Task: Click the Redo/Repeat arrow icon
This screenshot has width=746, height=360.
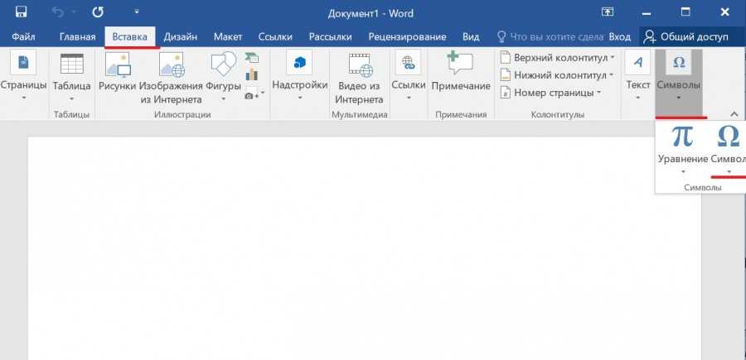Action: click(x=99, y=13)
